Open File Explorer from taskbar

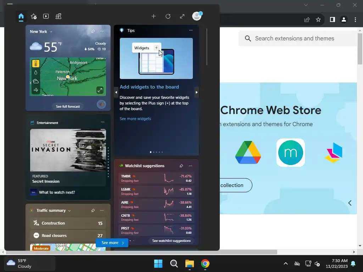tap(190, 263)
